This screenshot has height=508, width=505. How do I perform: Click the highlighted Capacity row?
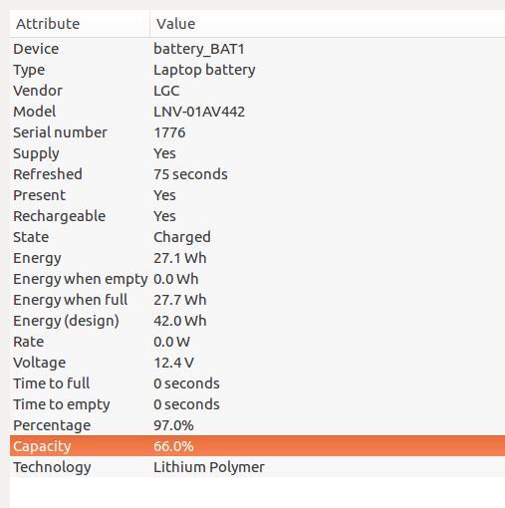(257, 446)
